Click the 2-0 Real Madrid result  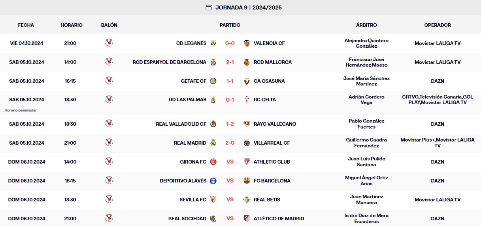(230, 143)
